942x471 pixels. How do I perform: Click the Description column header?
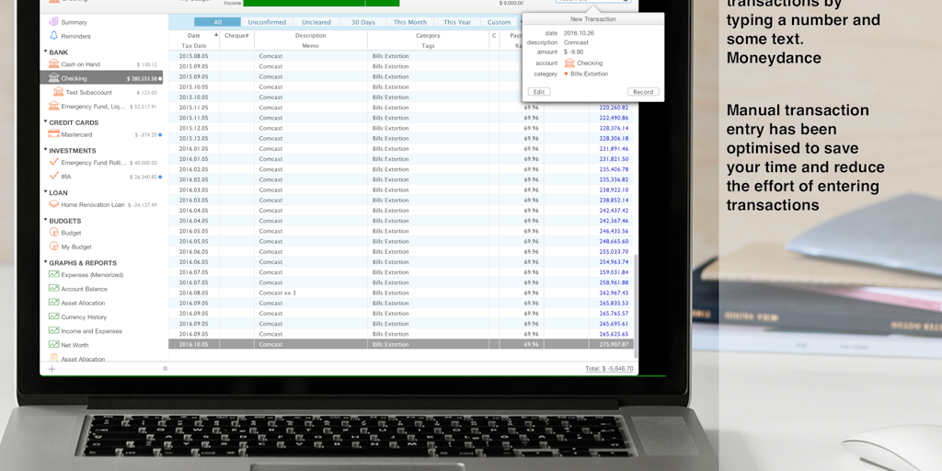(311, 36)
